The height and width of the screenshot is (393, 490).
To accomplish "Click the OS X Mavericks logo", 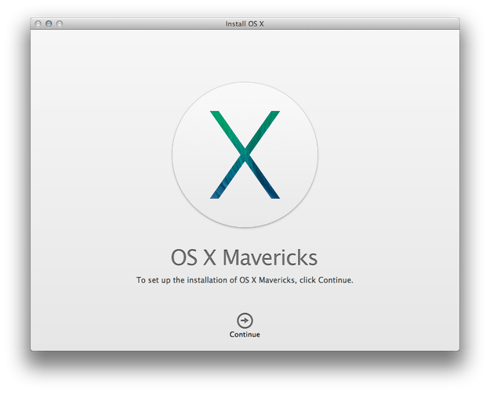I will click(245, 155).
